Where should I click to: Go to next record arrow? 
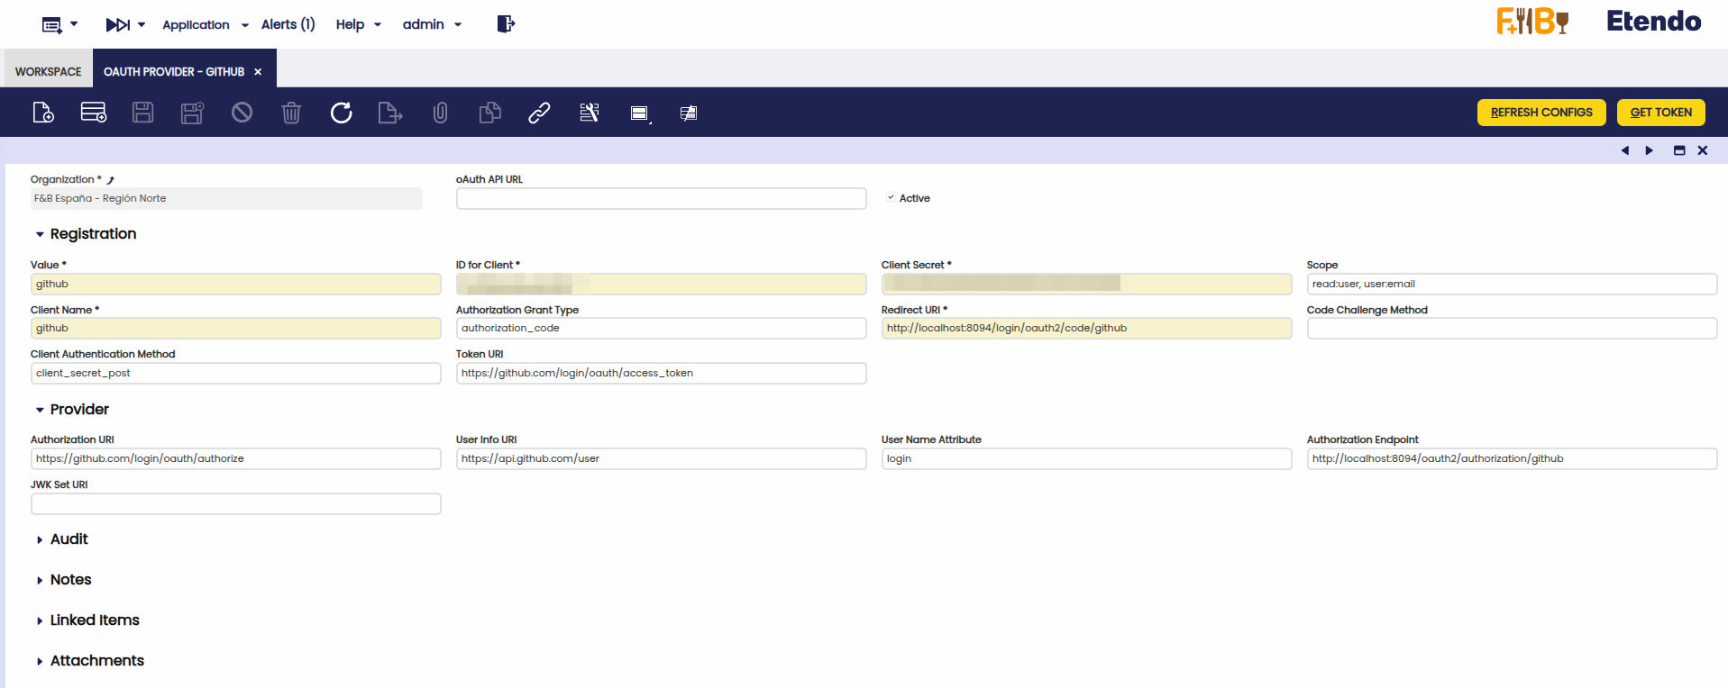(x=1650, y=150)
